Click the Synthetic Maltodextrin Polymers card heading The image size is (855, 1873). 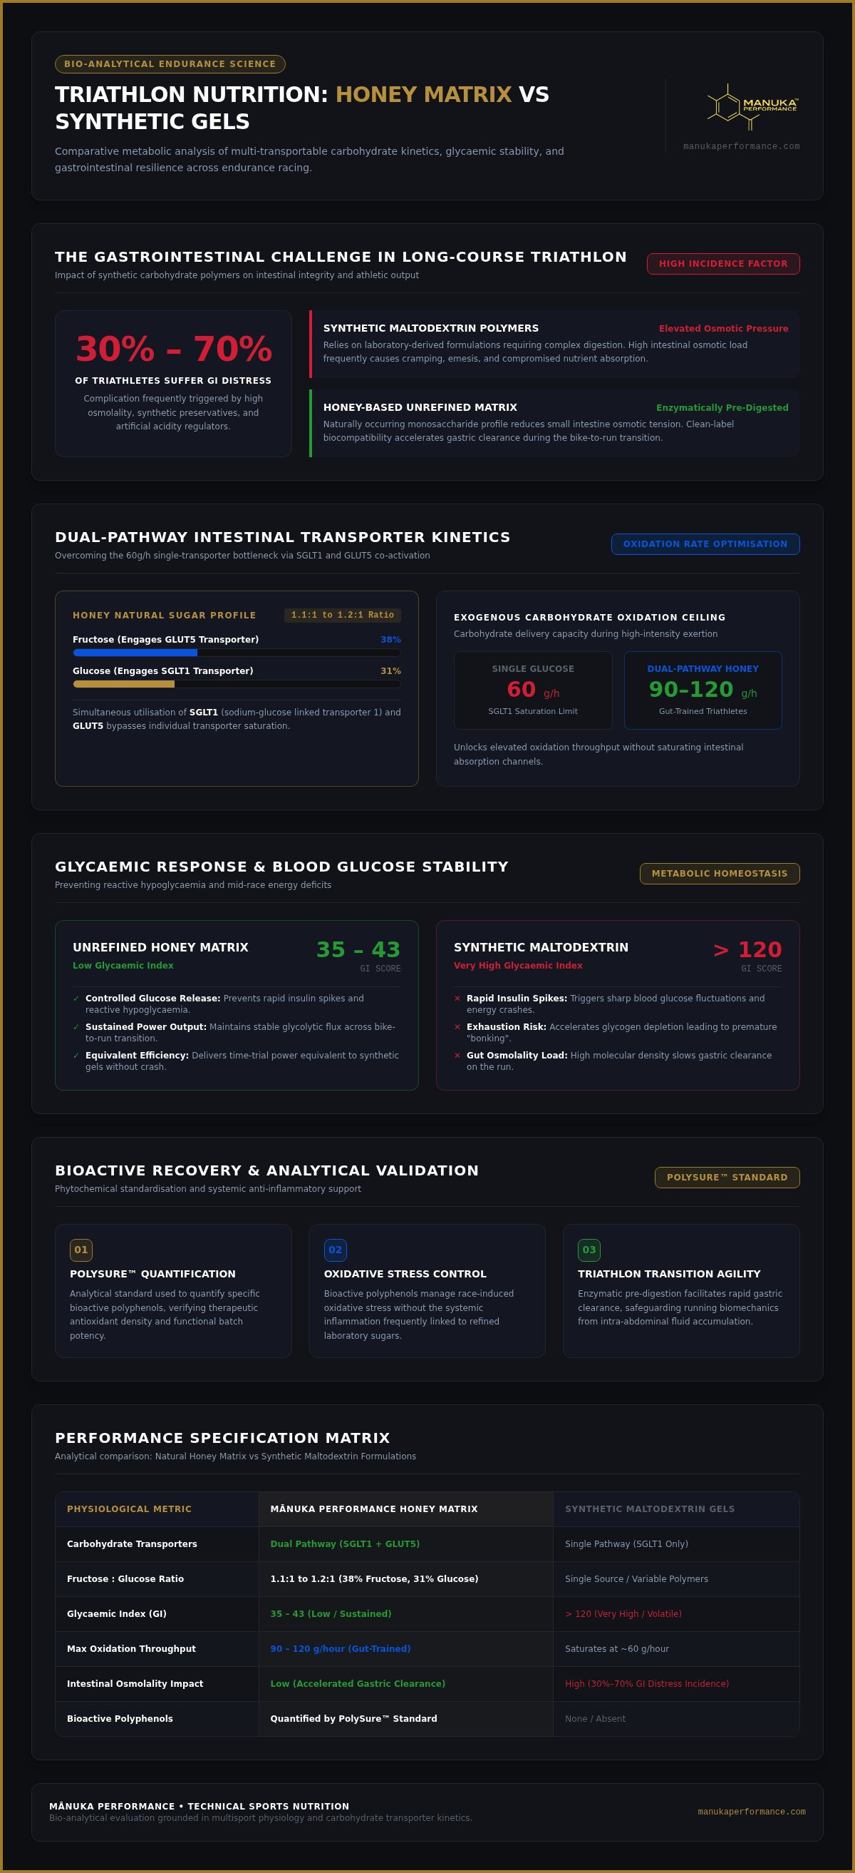431,328
